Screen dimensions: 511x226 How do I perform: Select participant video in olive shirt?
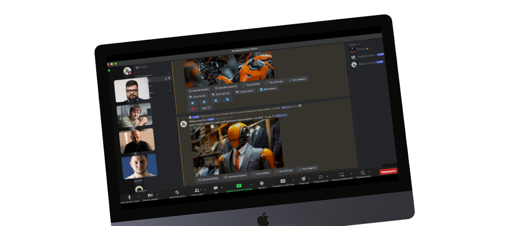(135, 116)
